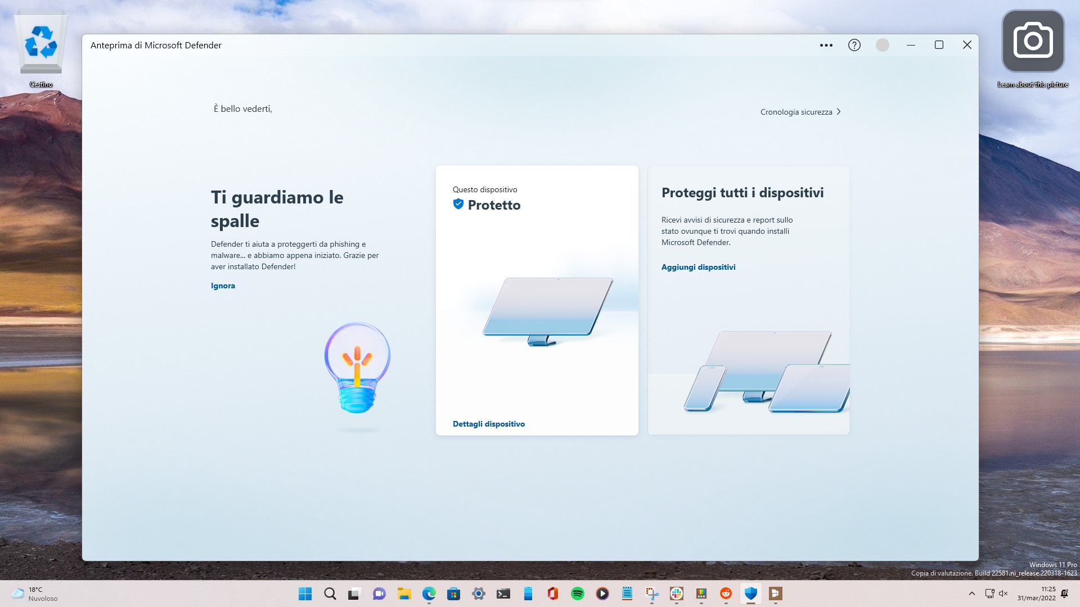The height and width of the screenshot is (607, 1080).
Task: Click the network icon in system tray
Action: point(989,594)
